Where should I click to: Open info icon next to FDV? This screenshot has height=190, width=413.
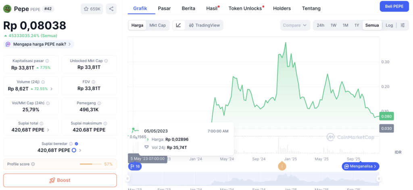pos(93,82)
